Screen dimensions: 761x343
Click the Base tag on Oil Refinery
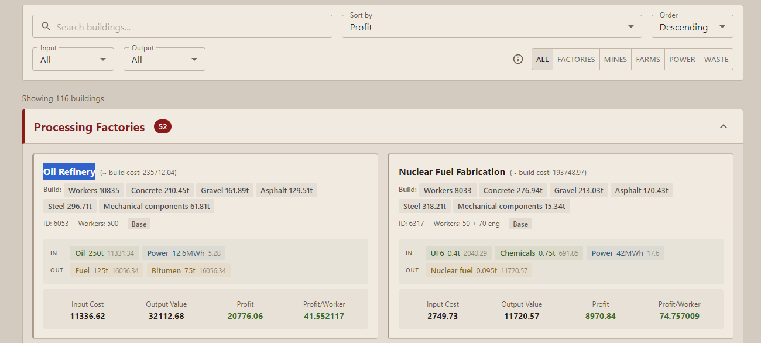(139, 224)
